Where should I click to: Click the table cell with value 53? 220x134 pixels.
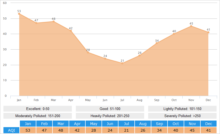(28, 130)
